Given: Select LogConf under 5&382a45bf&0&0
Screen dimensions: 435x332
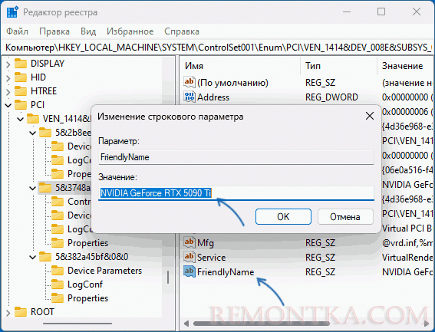Looking at the screenshot, I should (x=85, y=284).
